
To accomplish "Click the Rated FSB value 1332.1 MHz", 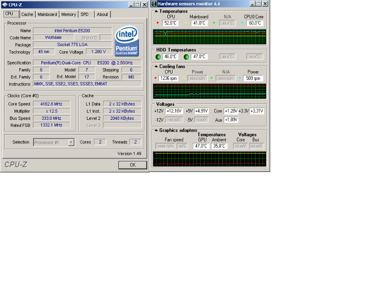I will [x=51, y=125].
